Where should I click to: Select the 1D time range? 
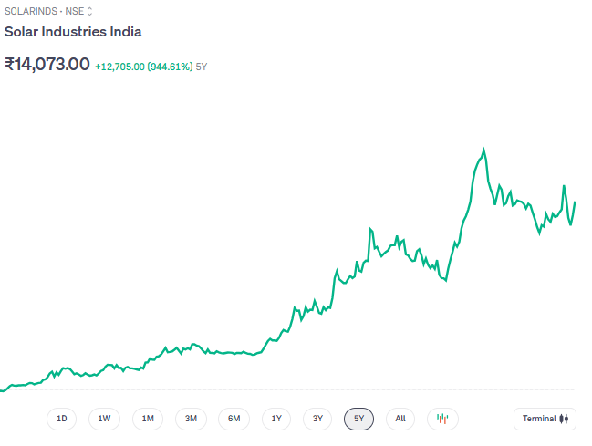pyautogui.click(x=62, y=419)
